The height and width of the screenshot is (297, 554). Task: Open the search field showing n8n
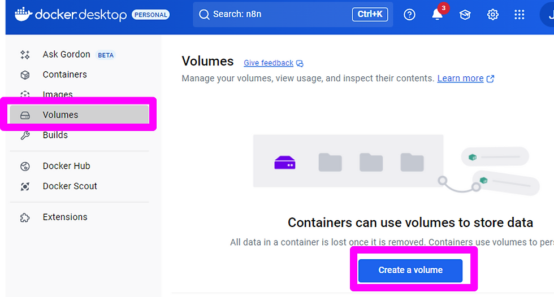click(x=293, y=14)
